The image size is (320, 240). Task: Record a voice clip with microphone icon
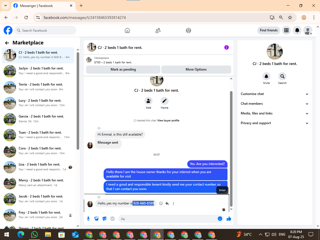tap(88, 219)
